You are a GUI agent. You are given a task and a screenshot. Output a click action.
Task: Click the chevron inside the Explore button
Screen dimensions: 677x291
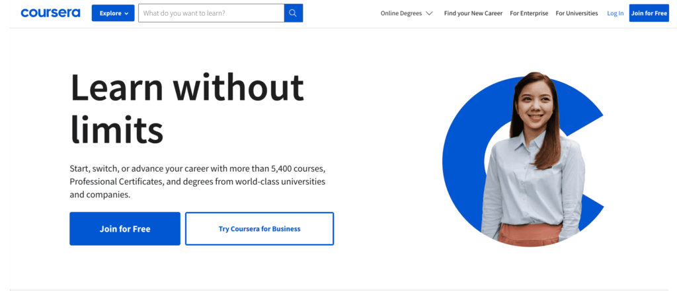[126, 13]
